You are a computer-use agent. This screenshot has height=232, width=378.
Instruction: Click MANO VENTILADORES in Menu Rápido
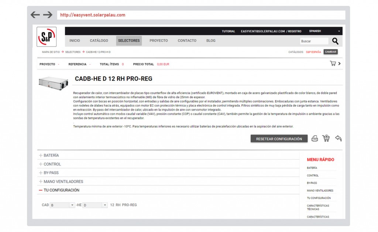[320, 191]
